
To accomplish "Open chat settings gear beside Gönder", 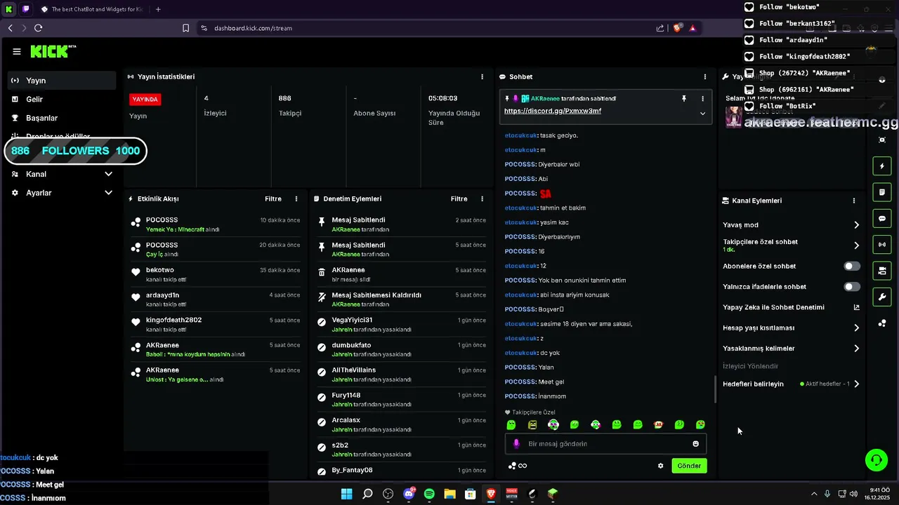I will tap(660, 466).
